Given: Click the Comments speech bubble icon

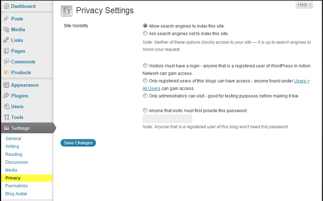Looking at the screenshot, I should click(6, 62).
